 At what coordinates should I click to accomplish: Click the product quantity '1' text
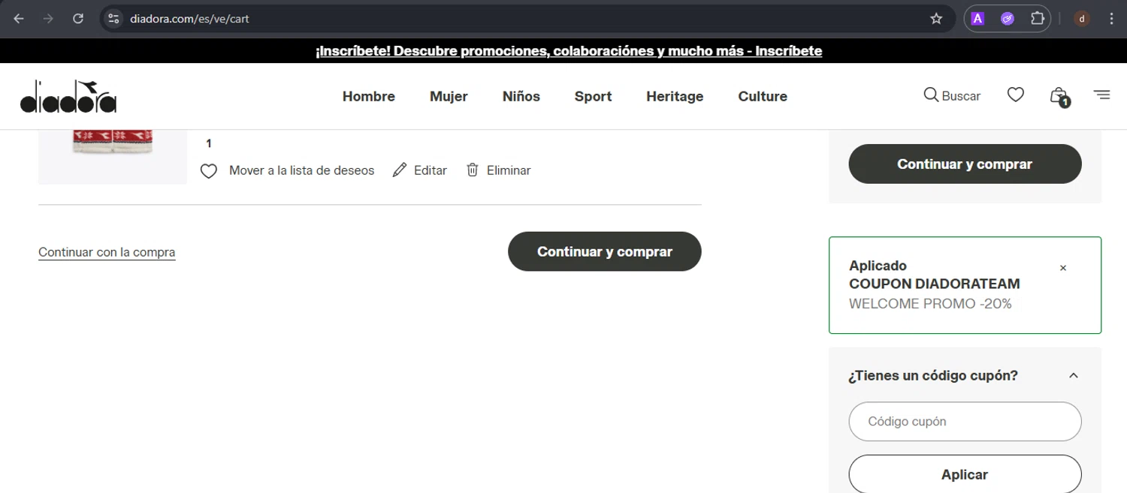(209, 143)
